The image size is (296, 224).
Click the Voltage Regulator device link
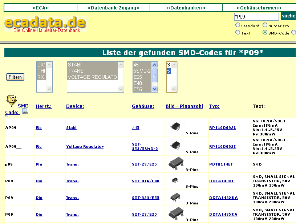pos(85,147)
